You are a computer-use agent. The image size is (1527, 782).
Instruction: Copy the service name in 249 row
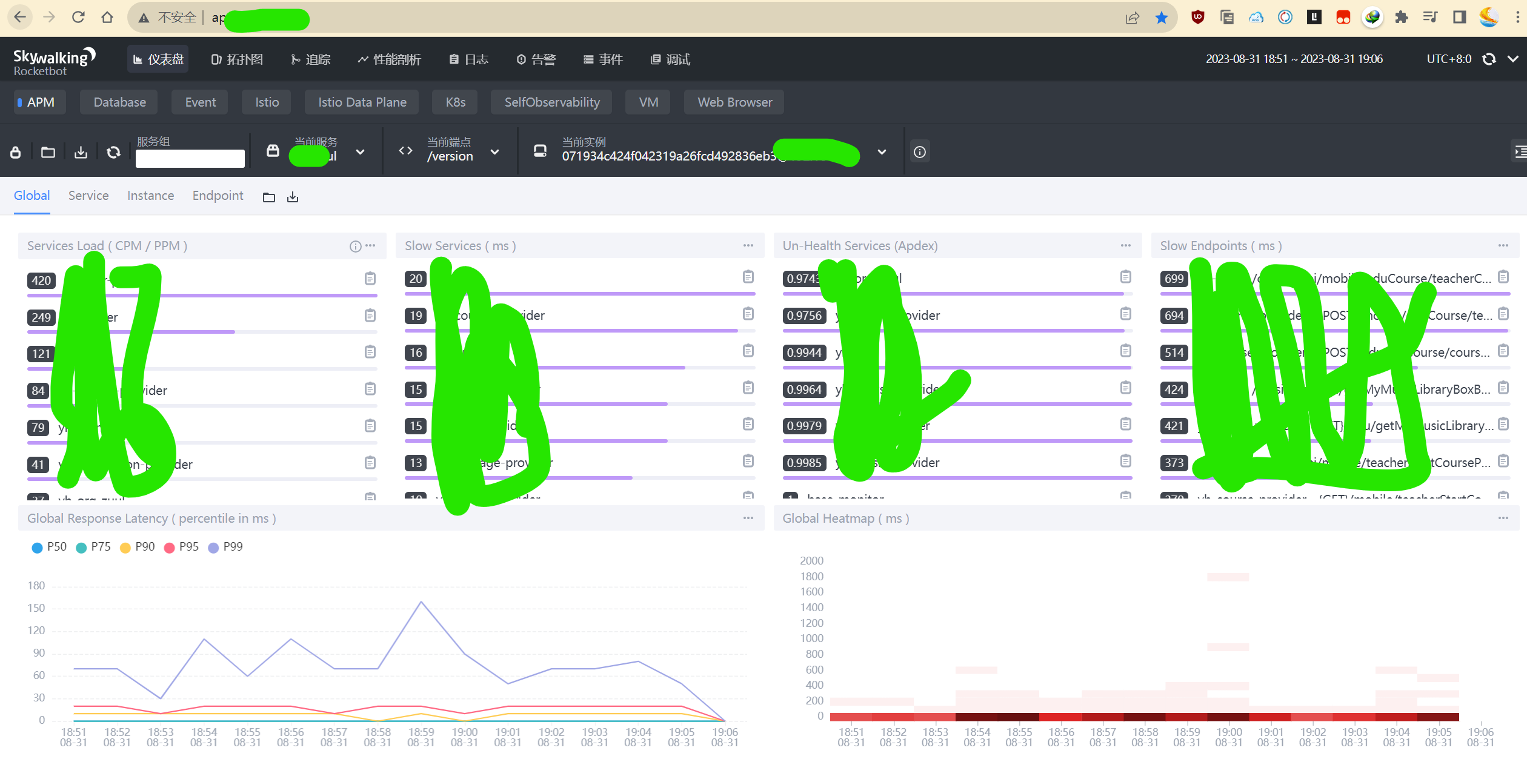pos(370,316)
